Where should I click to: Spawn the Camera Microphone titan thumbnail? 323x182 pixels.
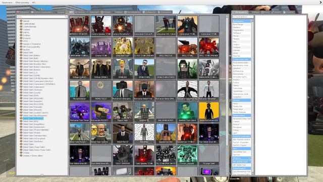click(123, 26)
